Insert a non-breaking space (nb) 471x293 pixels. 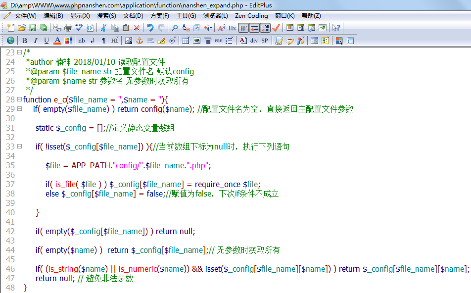pyautogui.click(x=82, y=41)
